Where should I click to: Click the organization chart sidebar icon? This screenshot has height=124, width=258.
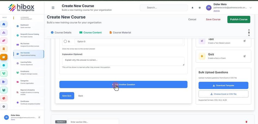click(4, 32)
